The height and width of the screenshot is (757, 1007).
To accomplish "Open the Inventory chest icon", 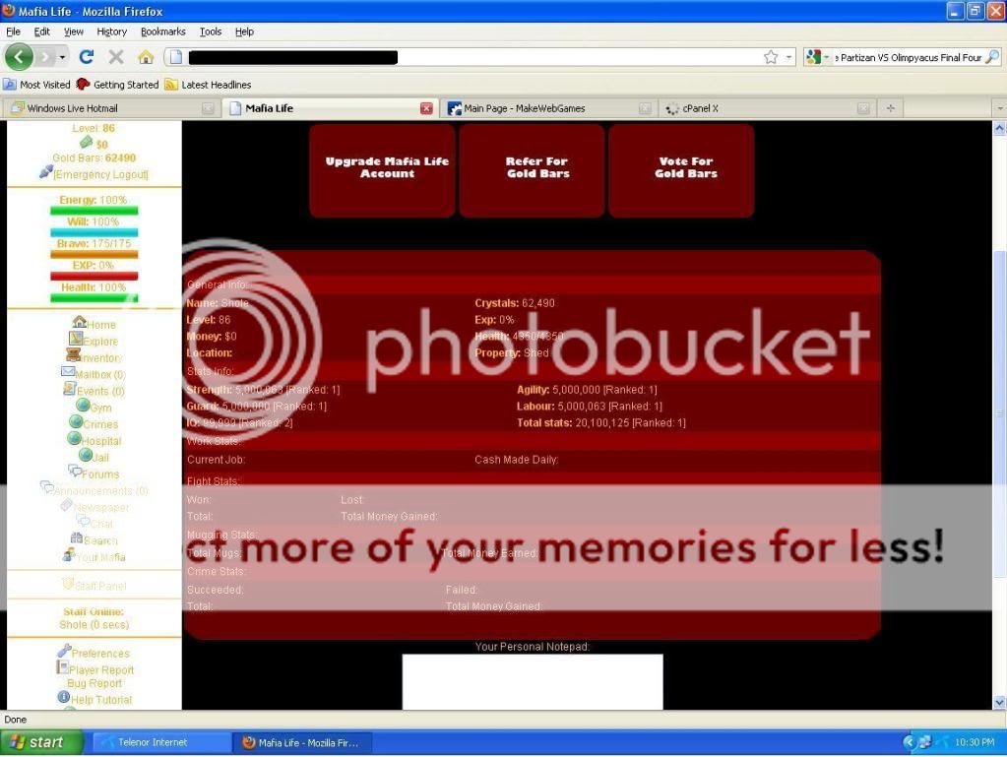I will coord(73,355).
